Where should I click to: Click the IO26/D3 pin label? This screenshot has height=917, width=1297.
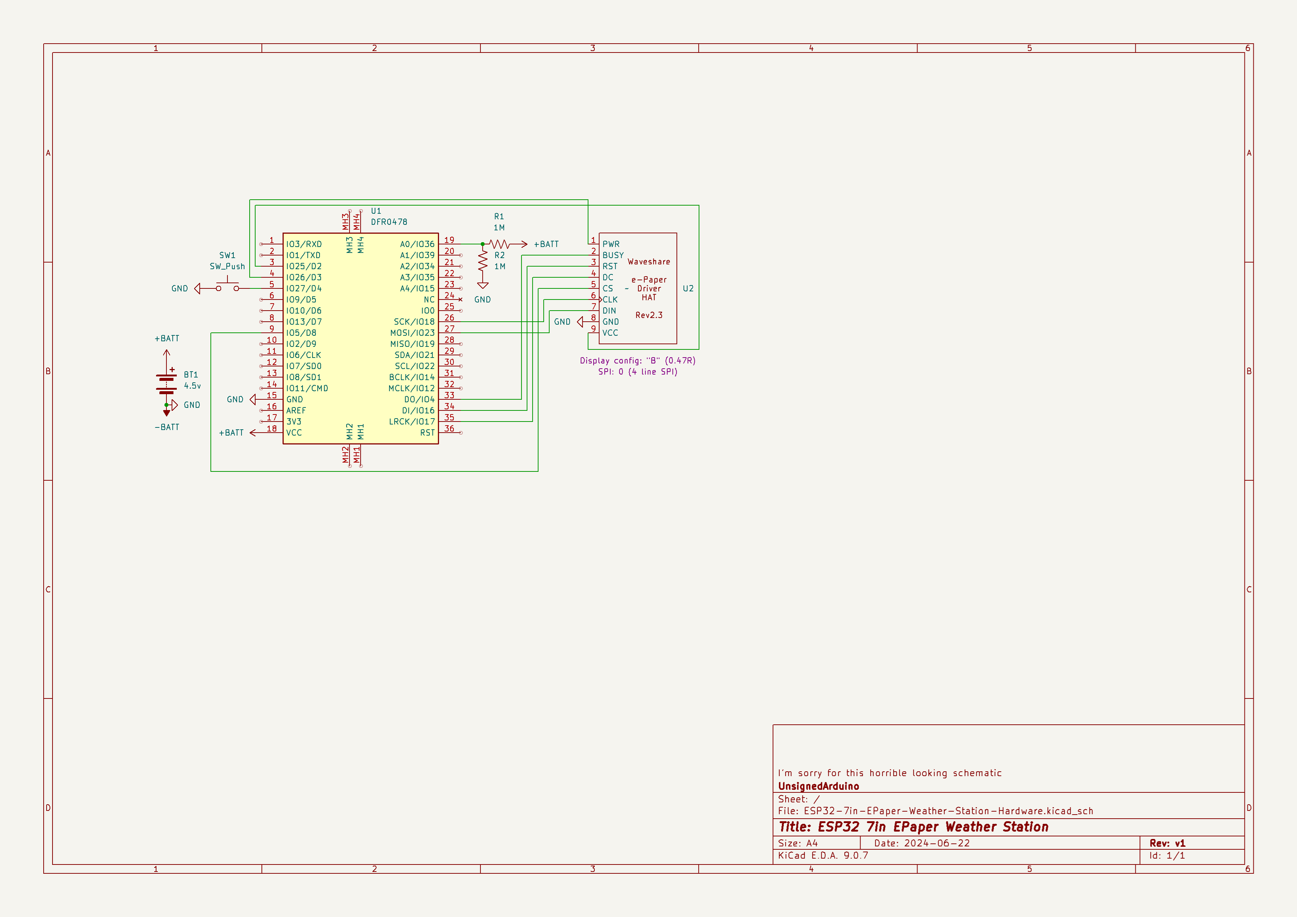click(304, 277)
